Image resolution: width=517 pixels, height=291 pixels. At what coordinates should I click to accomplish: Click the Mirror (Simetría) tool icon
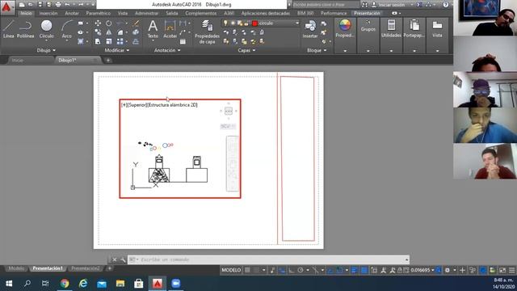coord(108,32)
